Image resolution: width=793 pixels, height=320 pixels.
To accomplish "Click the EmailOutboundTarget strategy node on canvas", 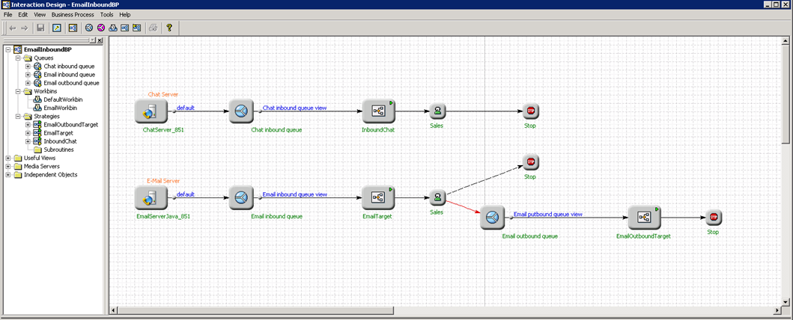I will [x=643, y=218].
